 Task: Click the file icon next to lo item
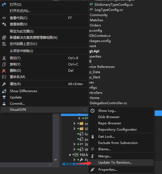81,134
